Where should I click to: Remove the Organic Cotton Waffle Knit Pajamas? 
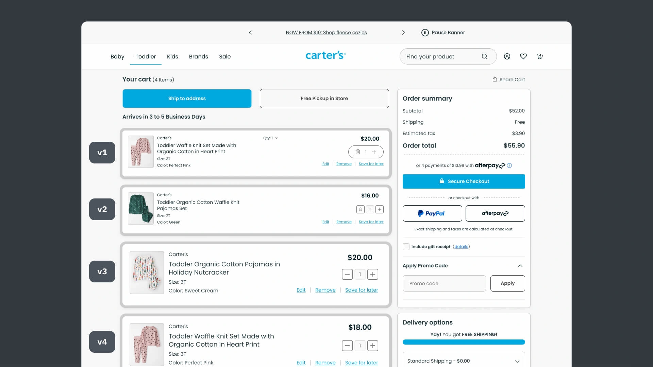point(344,222)
